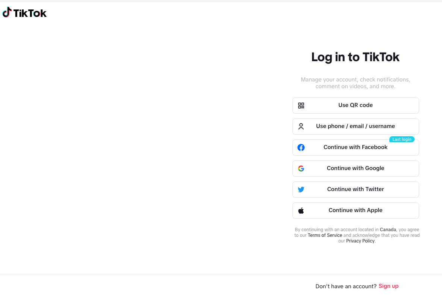Click the Twitter bird icon

pyautogui.click(x=301, y=190)
